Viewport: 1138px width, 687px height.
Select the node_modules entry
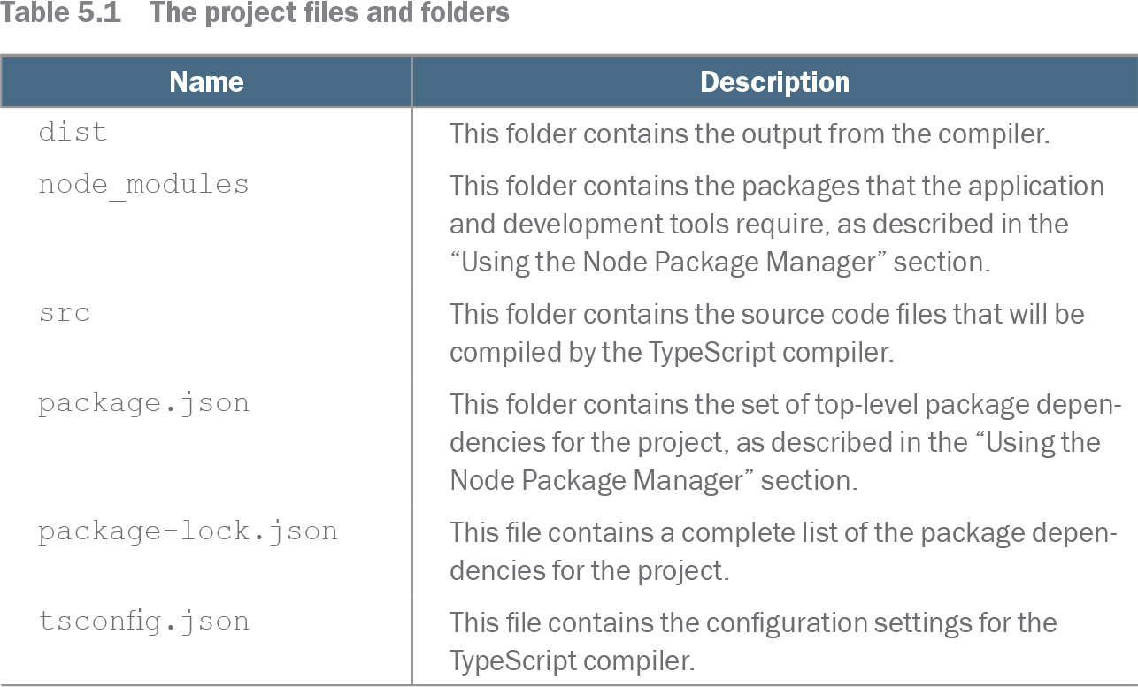coord(143,185)
